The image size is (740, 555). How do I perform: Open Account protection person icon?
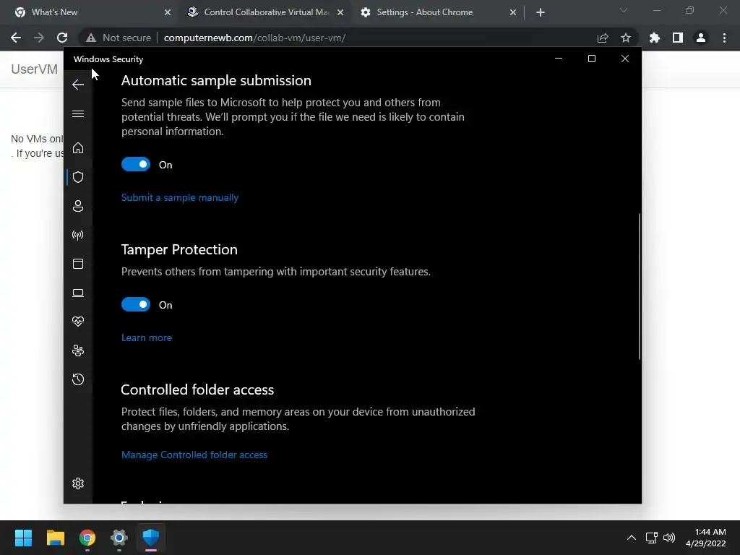[x=78, y=206]
